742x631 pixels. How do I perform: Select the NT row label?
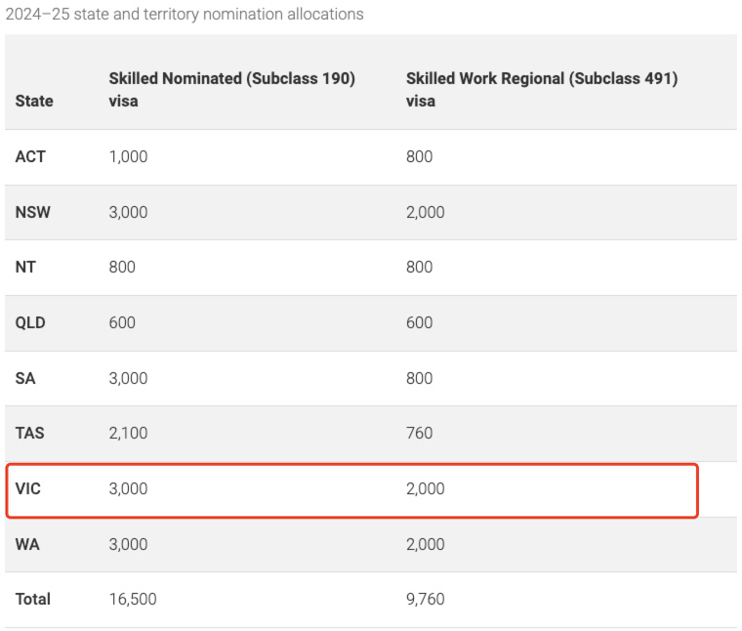(x=25, y=267)
